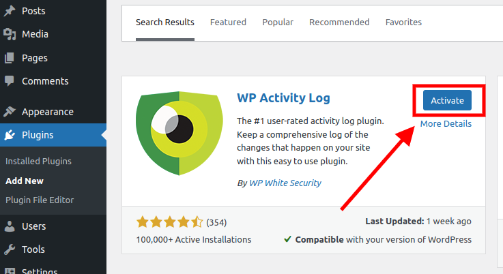Screen dimensions: 503x274
Task: Open Plugin File Editor submenu item
Action: tap(40, 200)
